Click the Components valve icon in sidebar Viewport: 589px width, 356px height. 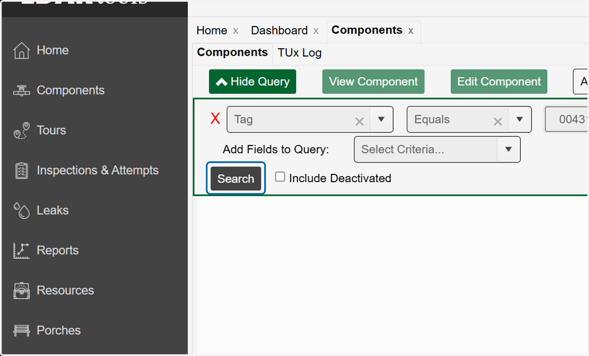tap(21, 90)
